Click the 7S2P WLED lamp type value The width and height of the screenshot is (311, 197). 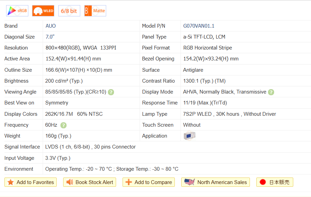click(x=229, y=114)
